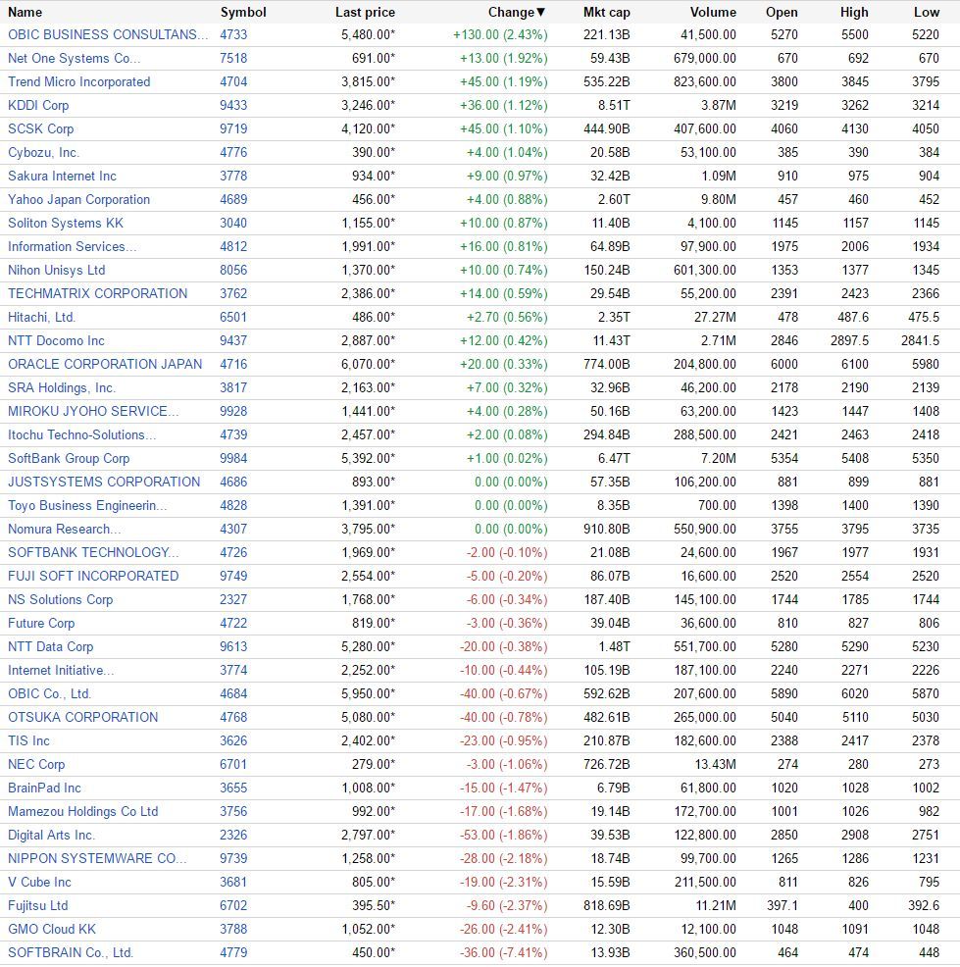Sort by Symbol column header
Image resolution: width=960 pixels, height=967 pixels.
[243, 13]
